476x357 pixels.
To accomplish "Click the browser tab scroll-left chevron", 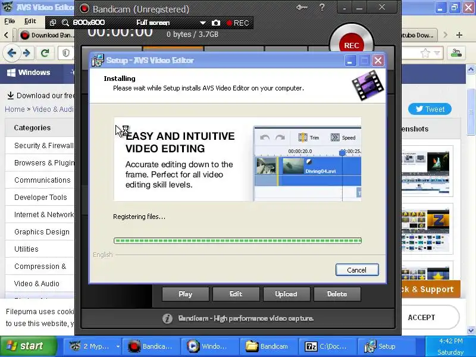I will (6, 35).
